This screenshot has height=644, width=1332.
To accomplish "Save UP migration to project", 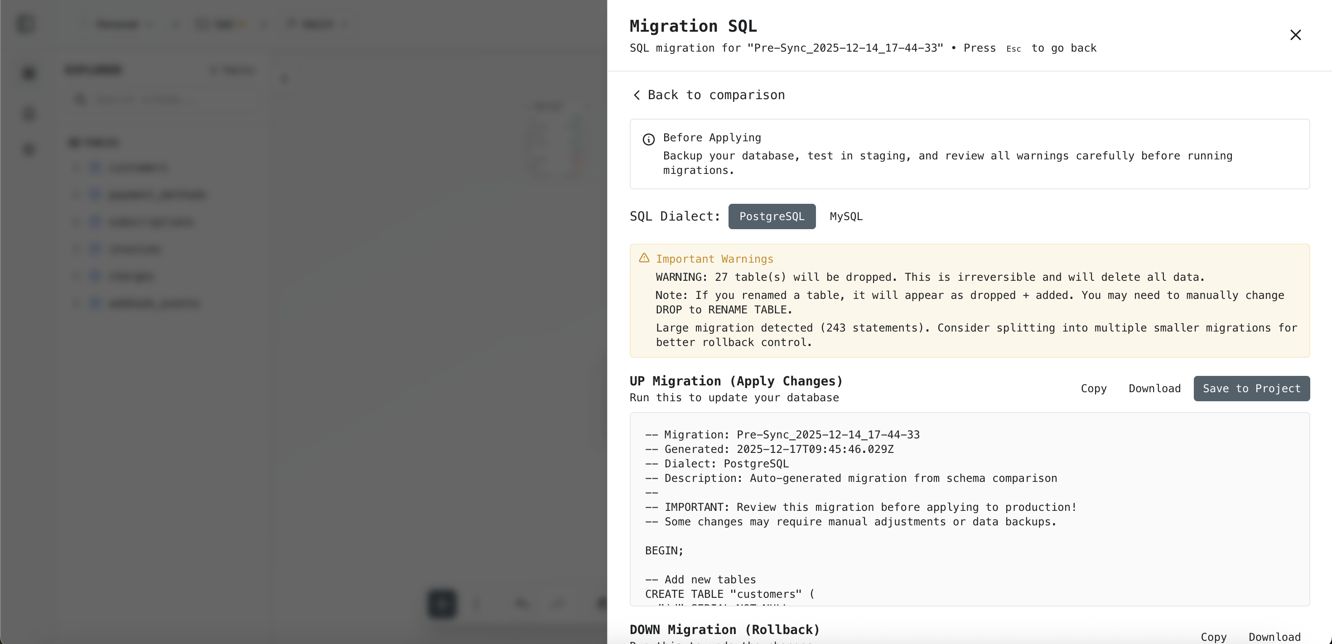I will pyautogui.click(x=1251, y=389).
